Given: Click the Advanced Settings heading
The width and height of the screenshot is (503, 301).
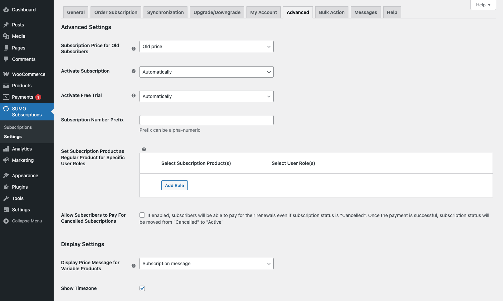Looking at the screenshot, I should tap(86, 27).
